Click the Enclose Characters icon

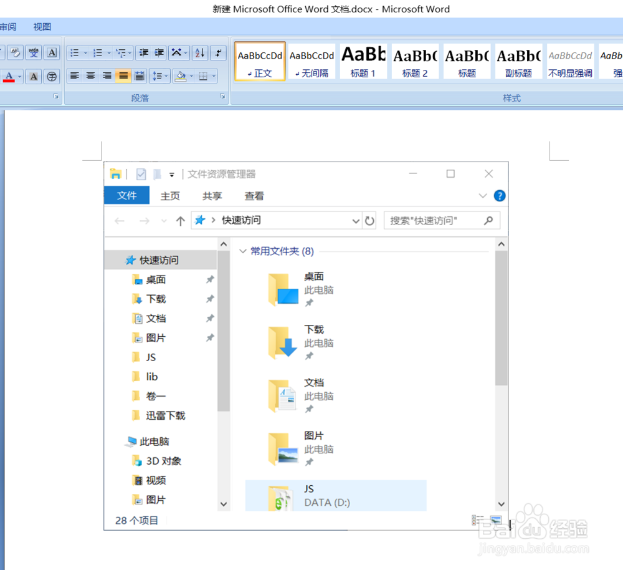(x=52, y=76)
